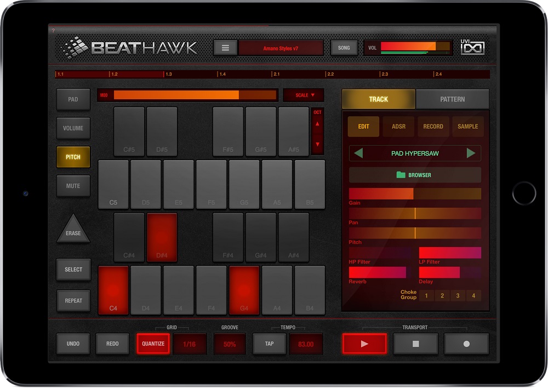Screen dimensions: 548x388
Task: Expand the Scale dropdown
Action: (x=304, y=95)
